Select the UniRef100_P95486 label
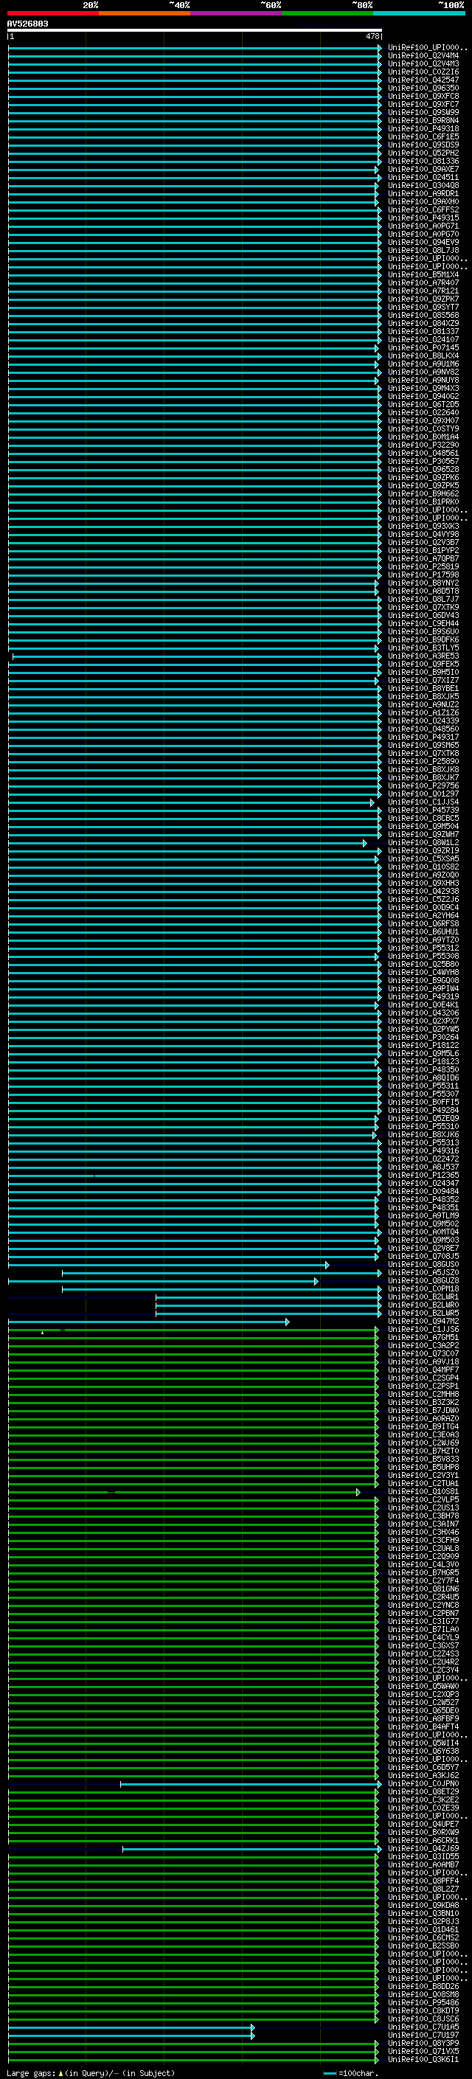Screen dimensions: 472x2079 [x=423, y=2002]
